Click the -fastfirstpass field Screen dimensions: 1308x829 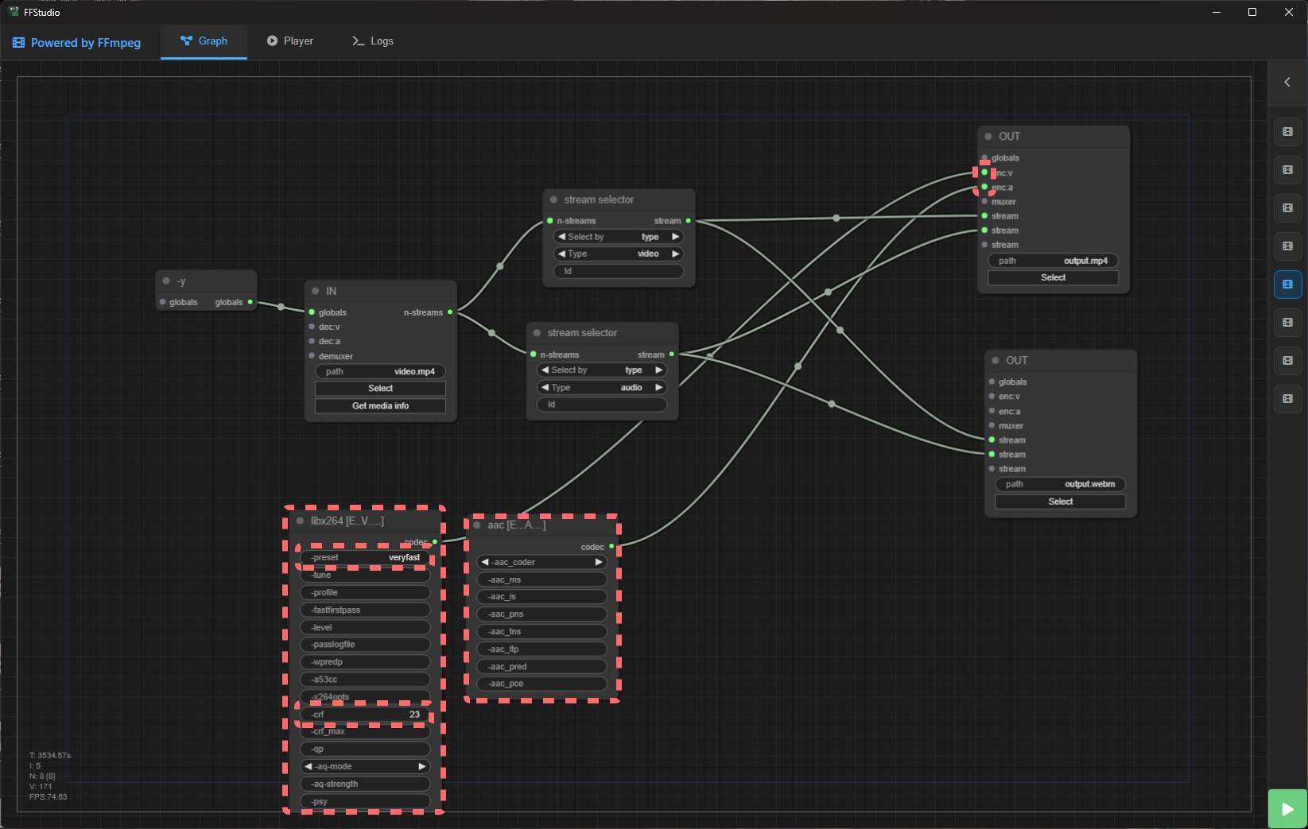365,610
